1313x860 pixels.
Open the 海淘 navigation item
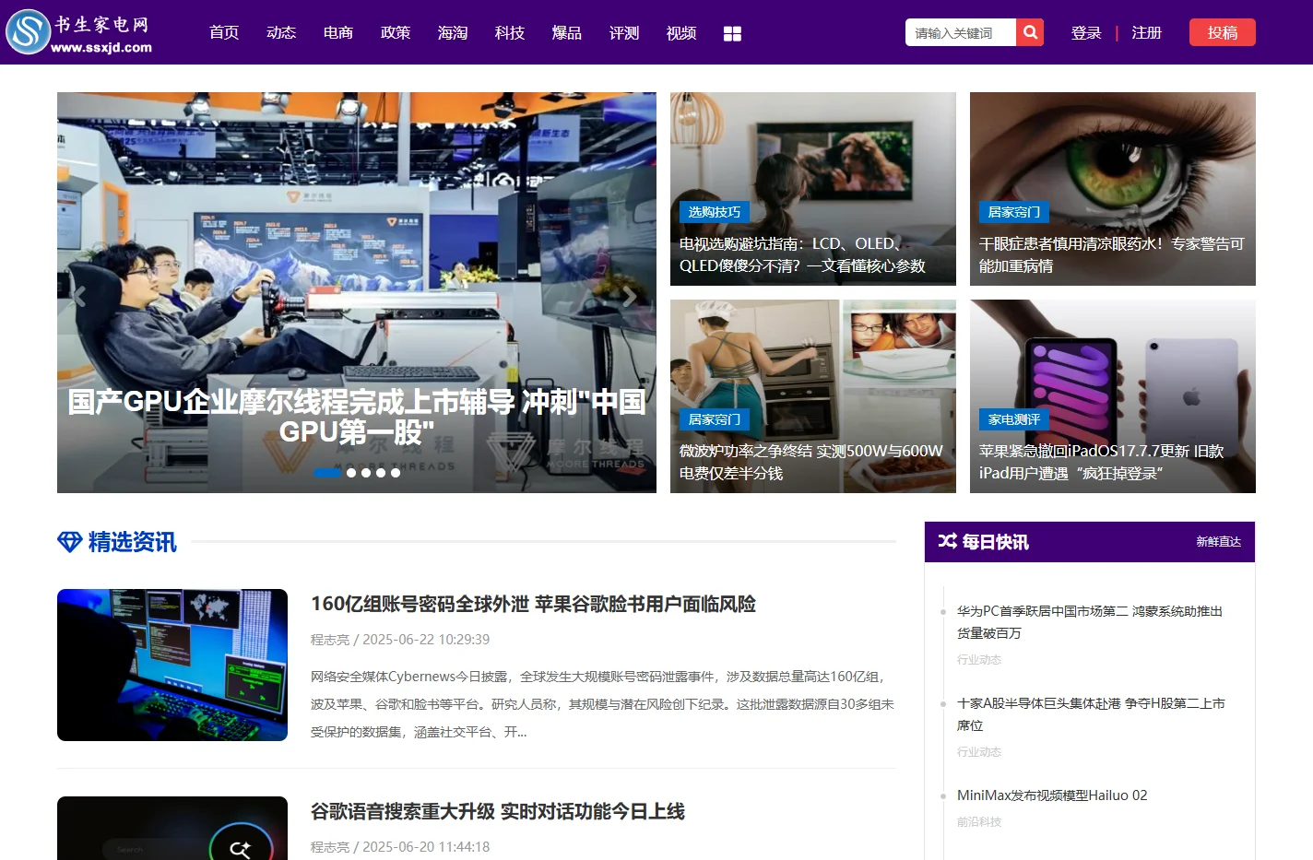pyautogui.click(x=453, y=32)
